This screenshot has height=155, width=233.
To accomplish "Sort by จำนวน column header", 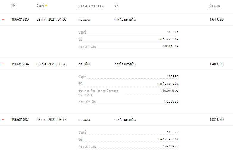I will (215, 6).
